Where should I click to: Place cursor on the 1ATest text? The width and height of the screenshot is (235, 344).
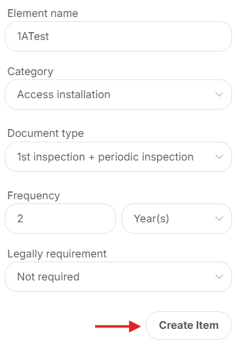coord(33,36)
